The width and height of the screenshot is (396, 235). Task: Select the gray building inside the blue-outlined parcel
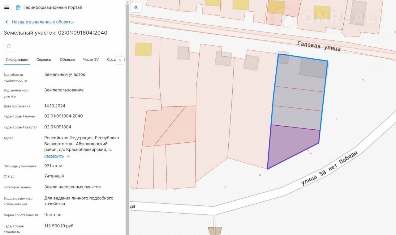point(313,68)
